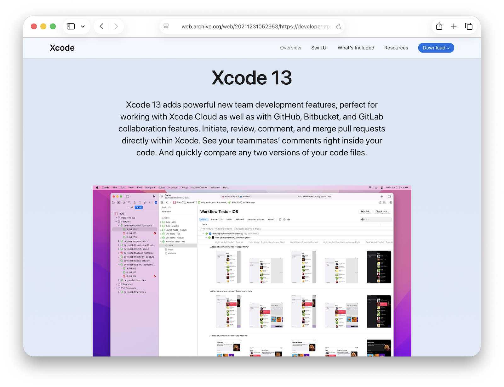The height and width of the screenshot is (387, 504).
Task: Select the Breakpoint navigator icon
Action: 151,203
